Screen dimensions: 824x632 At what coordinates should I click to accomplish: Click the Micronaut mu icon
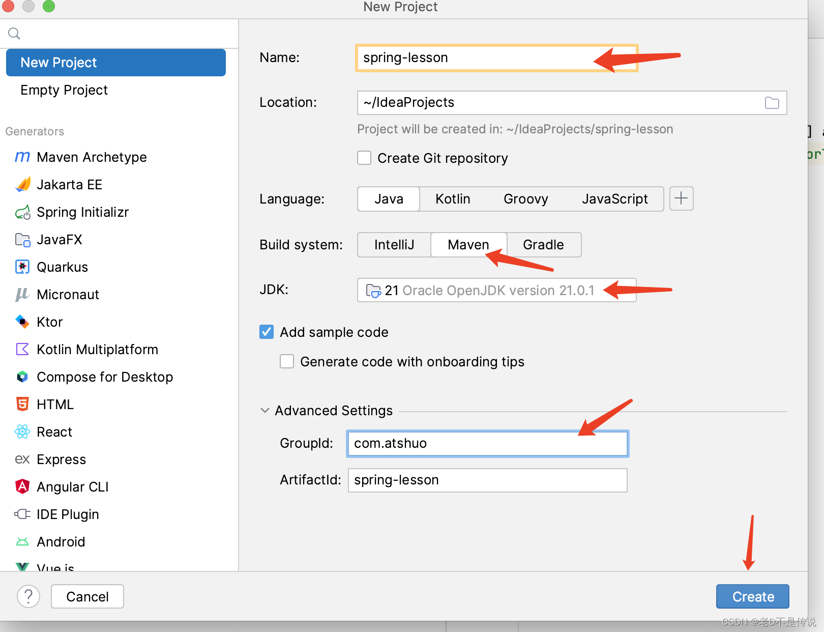(x=22, y=294)
